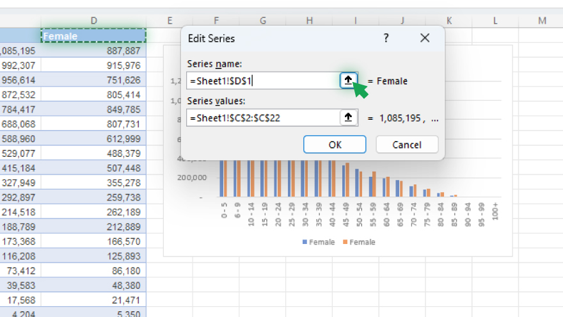Click the Series values range selector icon
563x317 pixels.
click(x=348, y=117)
